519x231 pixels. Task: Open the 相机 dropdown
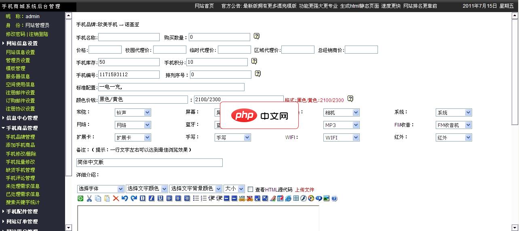tap(342, 113)
